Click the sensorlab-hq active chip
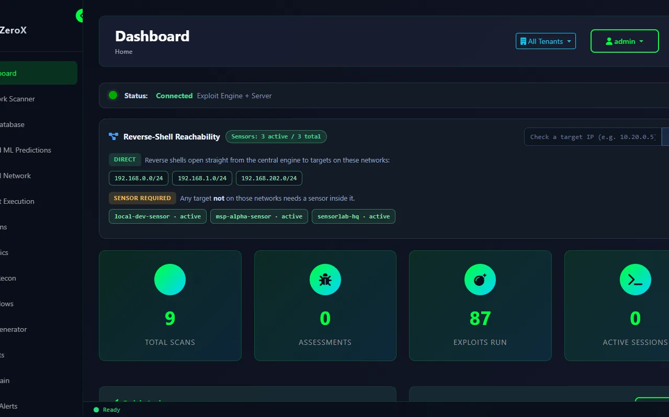 (354, 216)
